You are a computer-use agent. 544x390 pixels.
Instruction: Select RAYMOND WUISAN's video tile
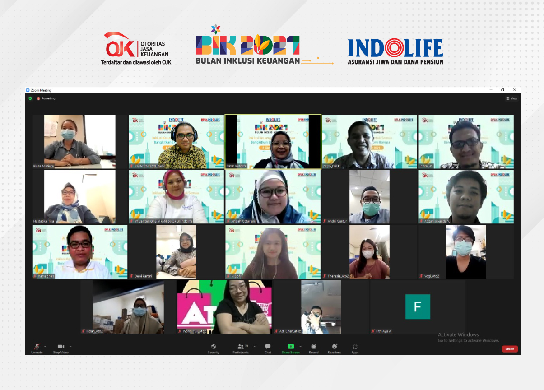click(176, 142)
